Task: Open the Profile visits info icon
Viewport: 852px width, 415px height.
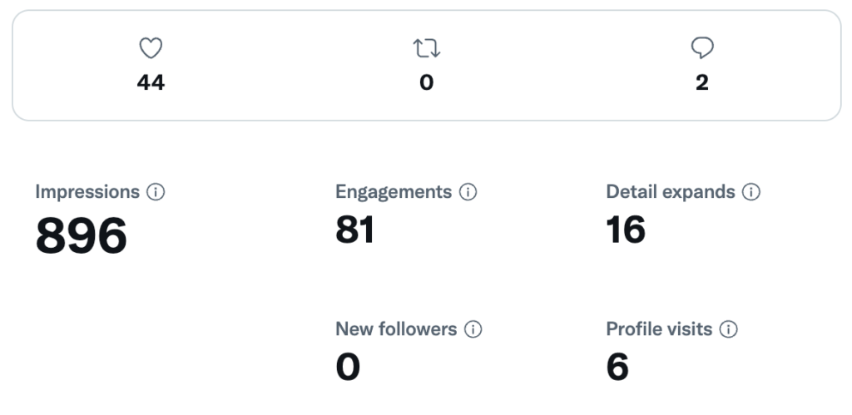Action: (728, 329)
